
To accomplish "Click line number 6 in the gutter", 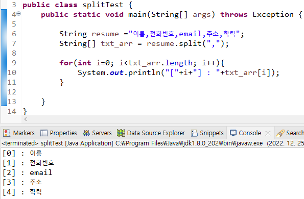I will click(14, 34).
